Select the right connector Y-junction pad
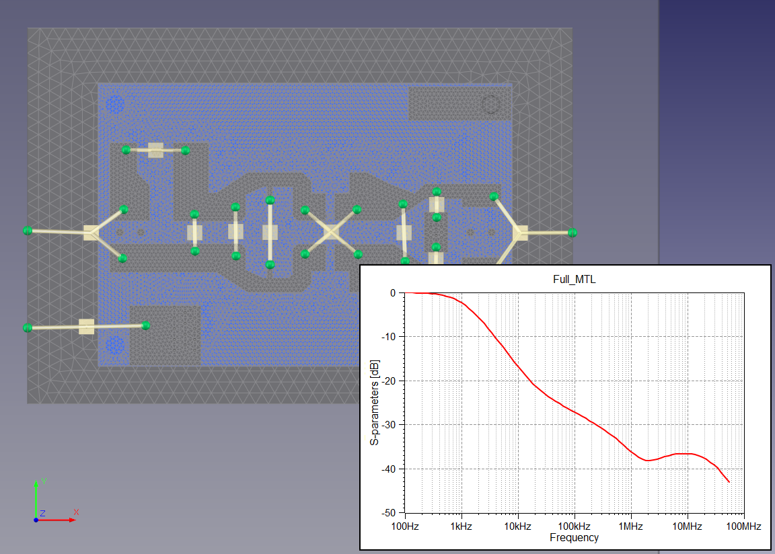The width and height of the screenshot is (775, 554). click(x=519, y=233)
